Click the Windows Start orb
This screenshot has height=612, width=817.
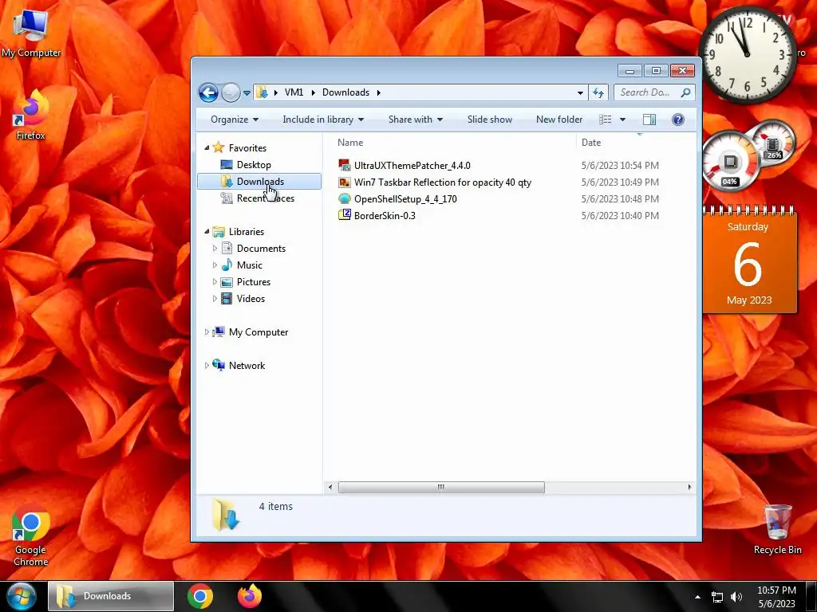tap(22, 596)
